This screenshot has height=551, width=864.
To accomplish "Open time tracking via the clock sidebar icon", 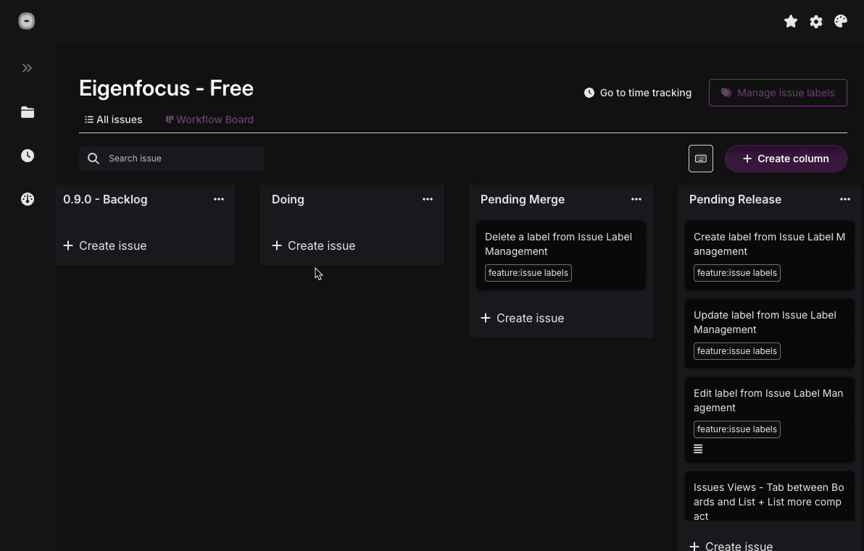I will [27, 155].
